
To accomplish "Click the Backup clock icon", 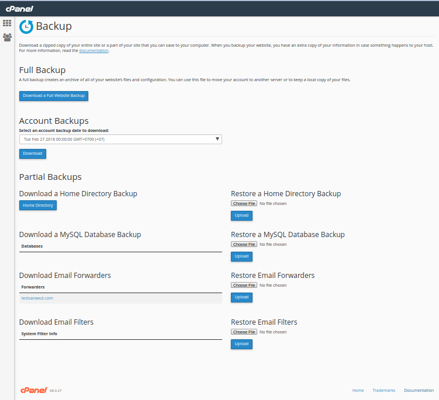I will point(26,27).
